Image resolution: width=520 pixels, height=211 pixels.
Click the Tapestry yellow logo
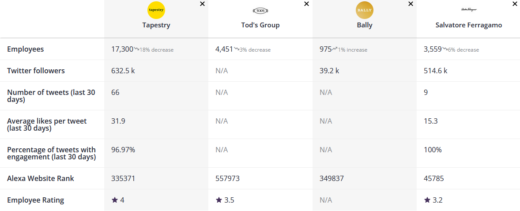coord(156,10)
